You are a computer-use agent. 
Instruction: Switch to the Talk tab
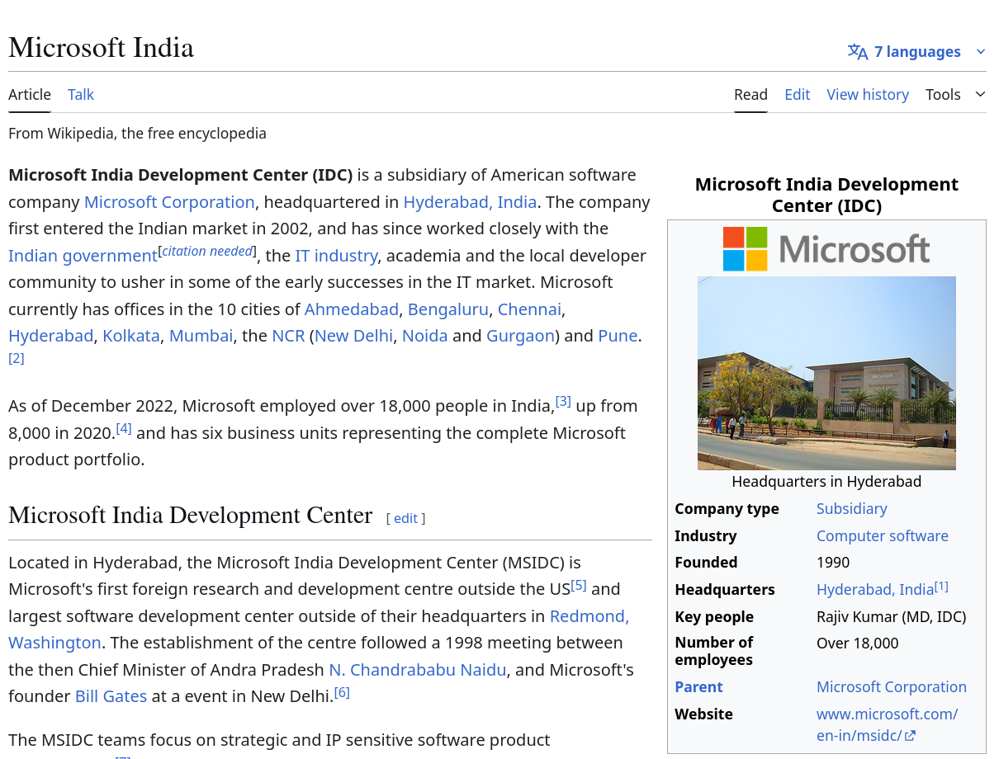click(81, 94)
